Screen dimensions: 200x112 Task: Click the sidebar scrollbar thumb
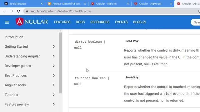point(60,63)
